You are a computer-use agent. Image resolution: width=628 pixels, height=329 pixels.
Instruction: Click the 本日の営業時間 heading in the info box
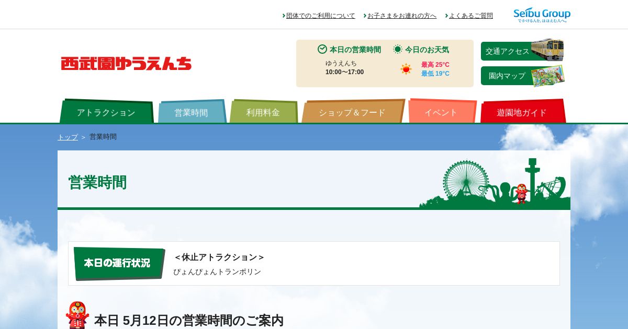(355, 50)
